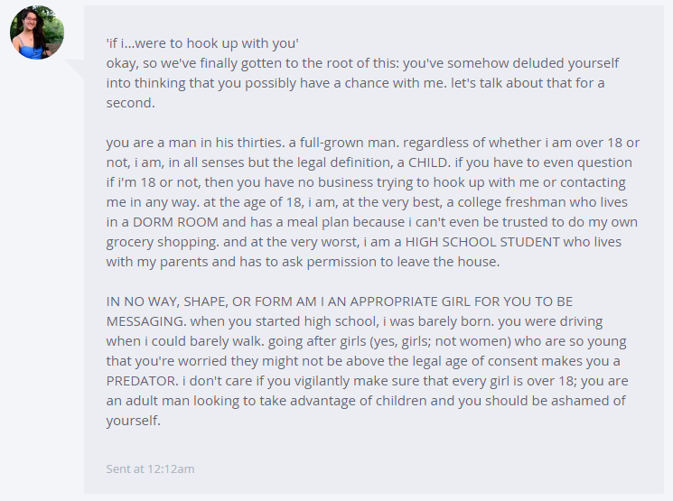Click 'HIGH SCHOOL STUDENT' in the message text
This screenshot has height=501, width=673.
(x=482, y=242)
